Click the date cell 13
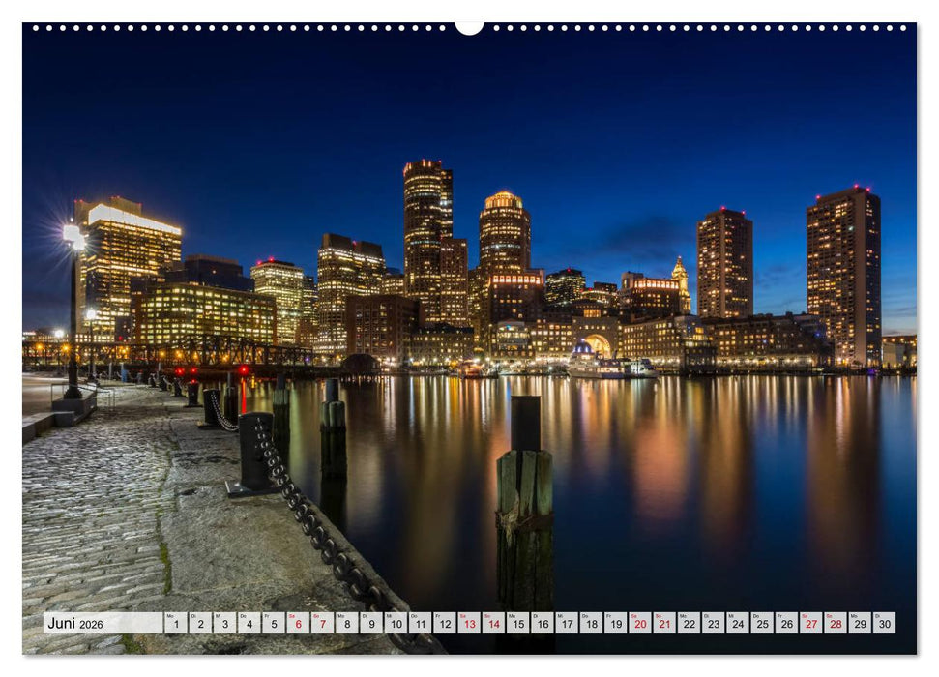The height and width of the screenshot is (677, 939). point(470,626)
